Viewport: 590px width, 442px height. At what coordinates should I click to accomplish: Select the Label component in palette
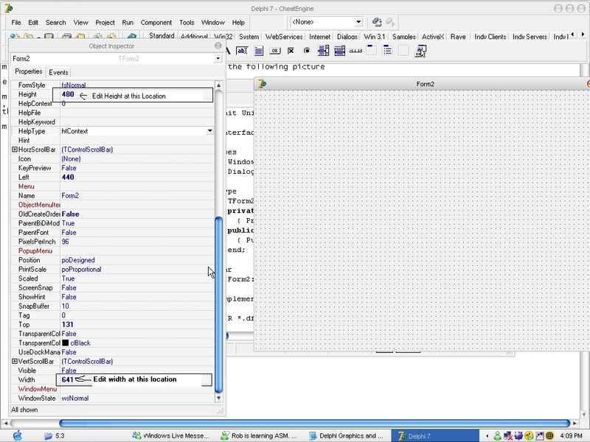tap(228, 51)
